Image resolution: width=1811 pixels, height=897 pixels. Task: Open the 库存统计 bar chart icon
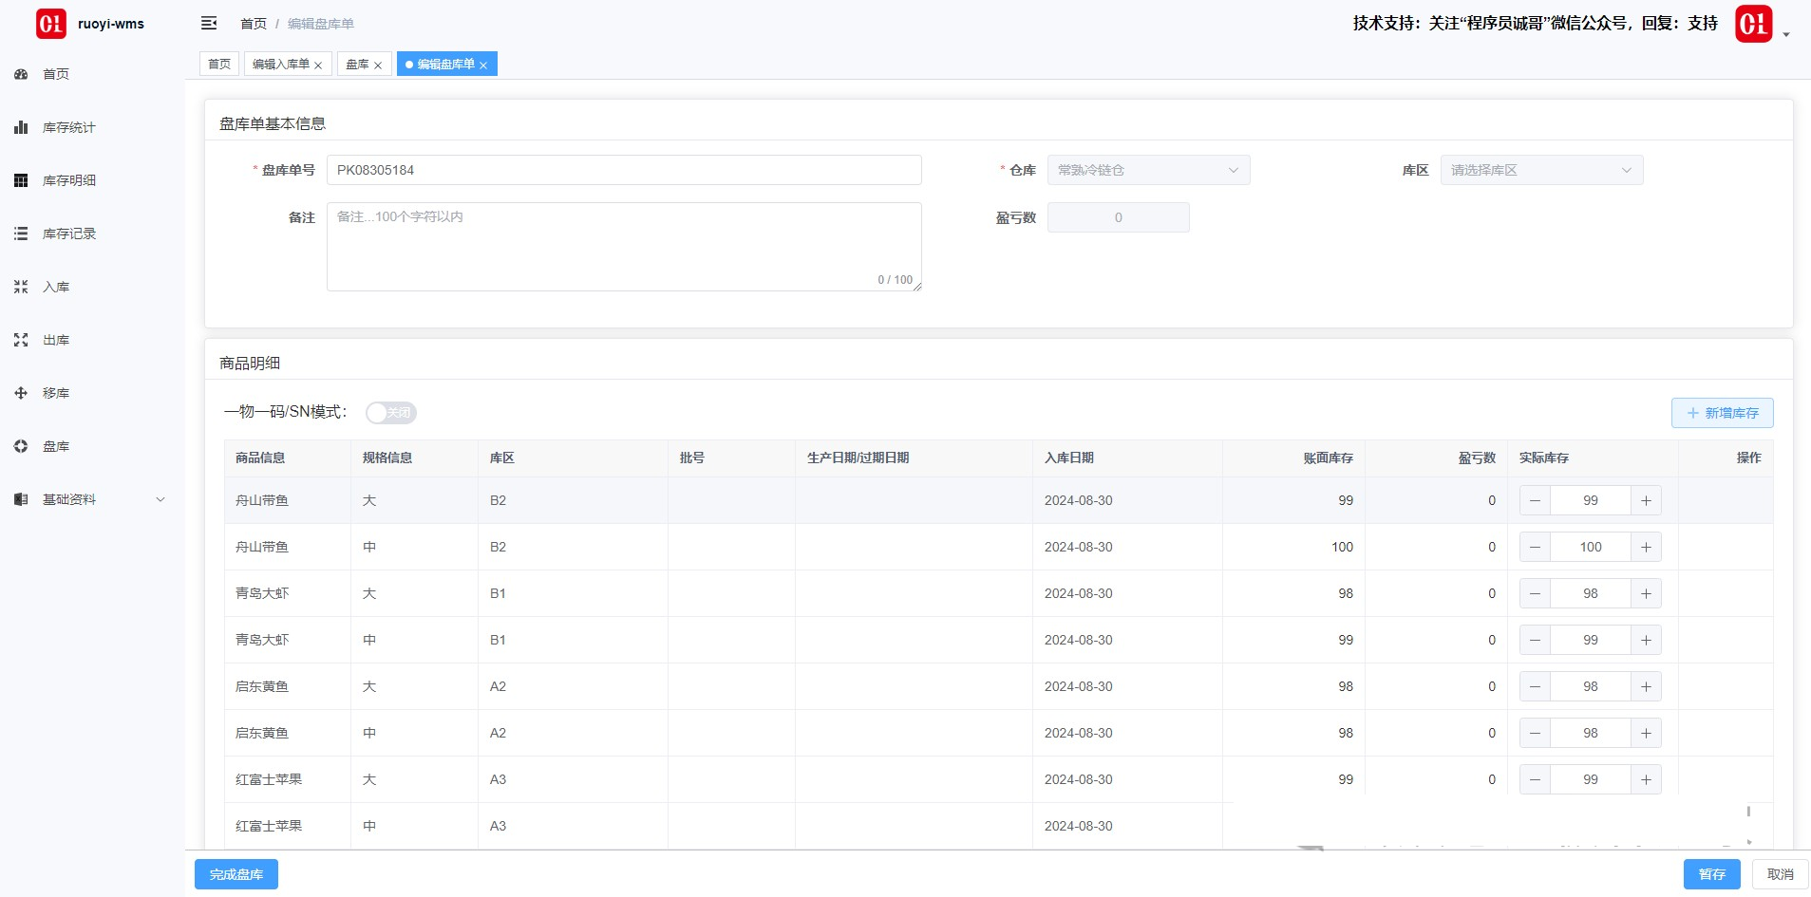(21, 127)
